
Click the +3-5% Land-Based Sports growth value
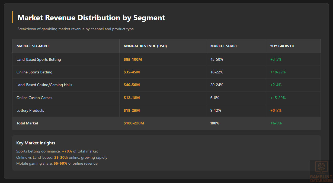(276, 59)
